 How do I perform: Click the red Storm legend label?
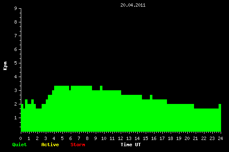(x=78, y=145)
